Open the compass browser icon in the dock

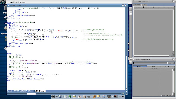(65, 97)
